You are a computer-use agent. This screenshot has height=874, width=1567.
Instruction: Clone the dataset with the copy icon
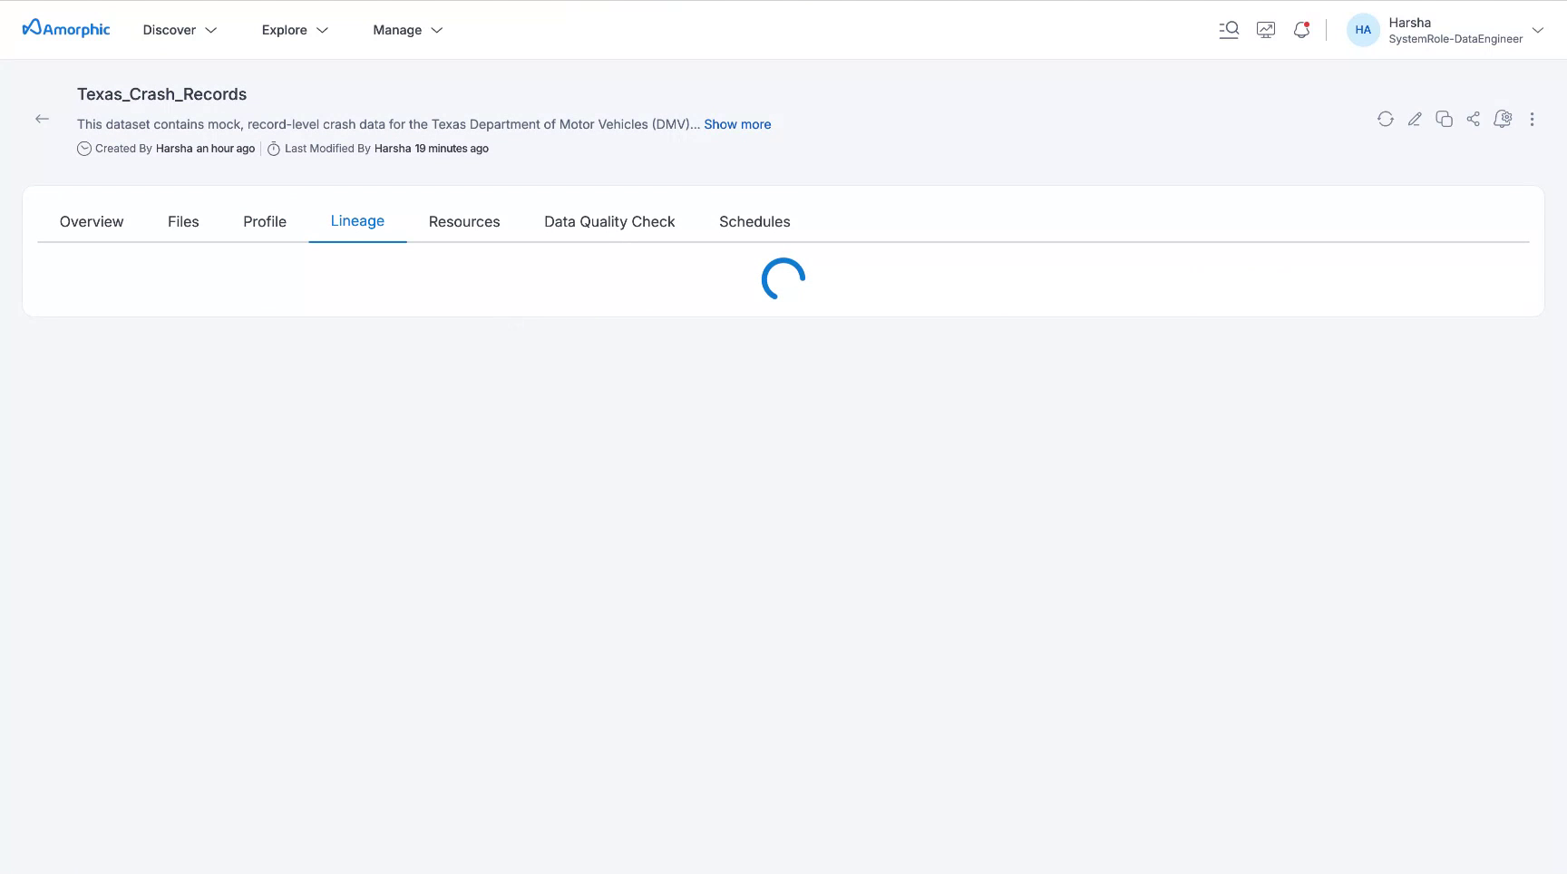(x=1444, y=119)
